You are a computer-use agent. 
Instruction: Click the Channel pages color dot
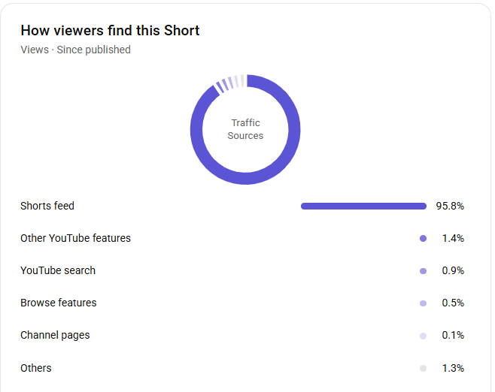tap(423, 336)
